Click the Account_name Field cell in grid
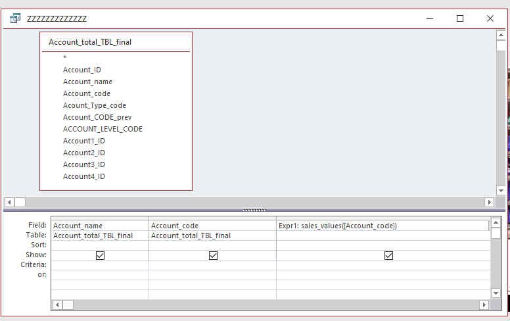Screen dimensions: 510x321 [100, 226]
